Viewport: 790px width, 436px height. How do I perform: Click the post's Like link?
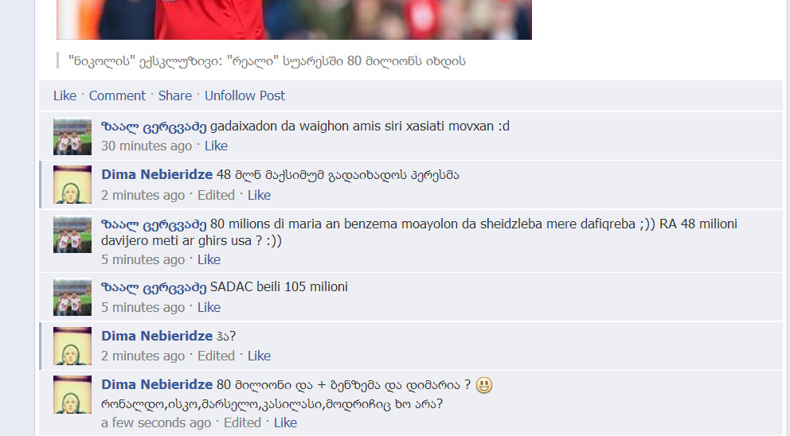pyautogui.click(x=65, y=95)
